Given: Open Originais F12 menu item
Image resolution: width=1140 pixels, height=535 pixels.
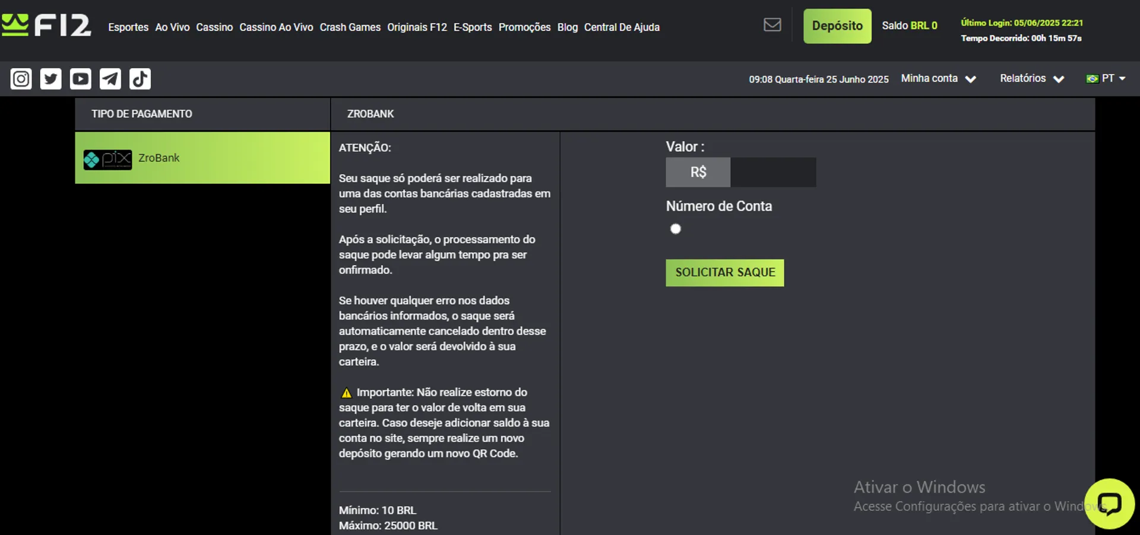Looking at the screenshot, I should coord(417,27).
